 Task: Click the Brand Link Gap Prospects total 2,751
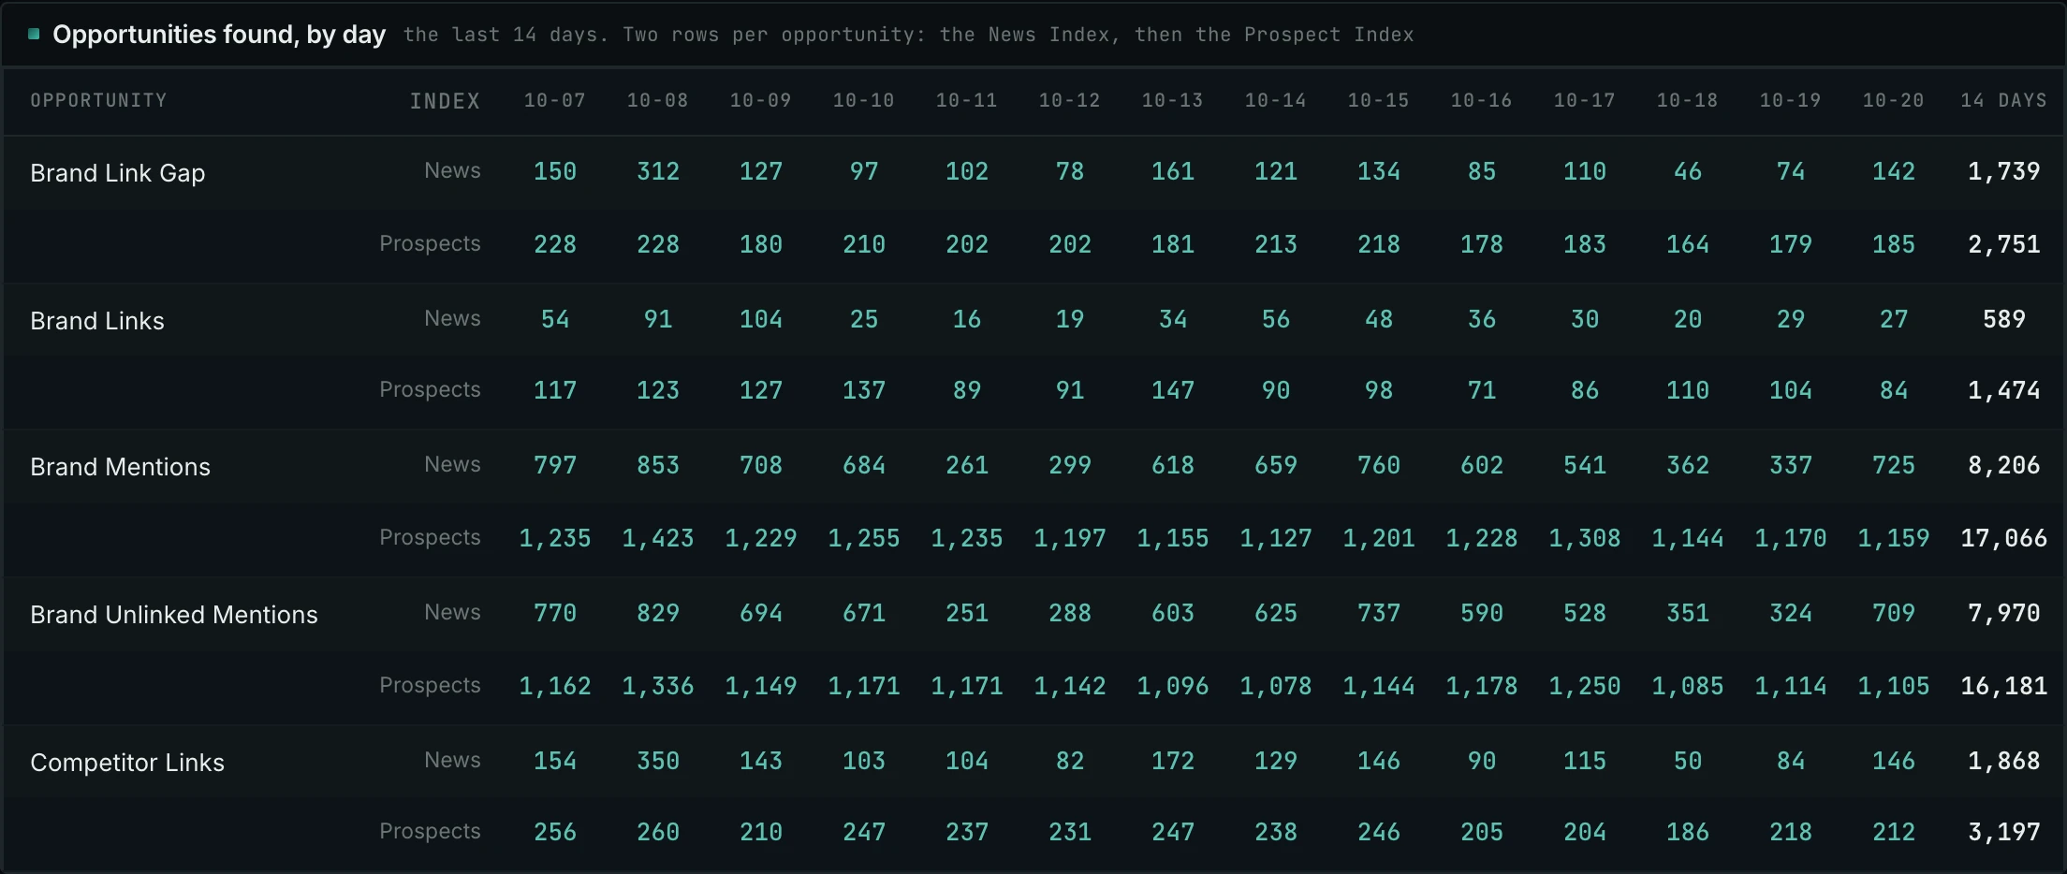(2003, 244)
